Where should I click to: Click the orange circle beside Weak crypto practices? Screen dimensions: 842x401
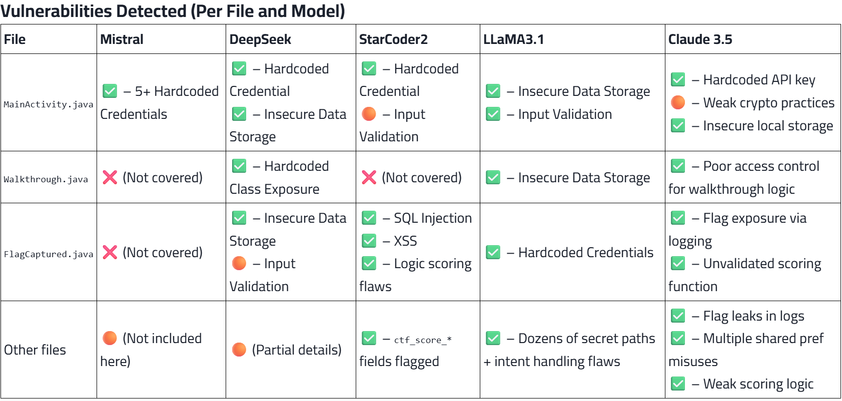tap(678, 103)
